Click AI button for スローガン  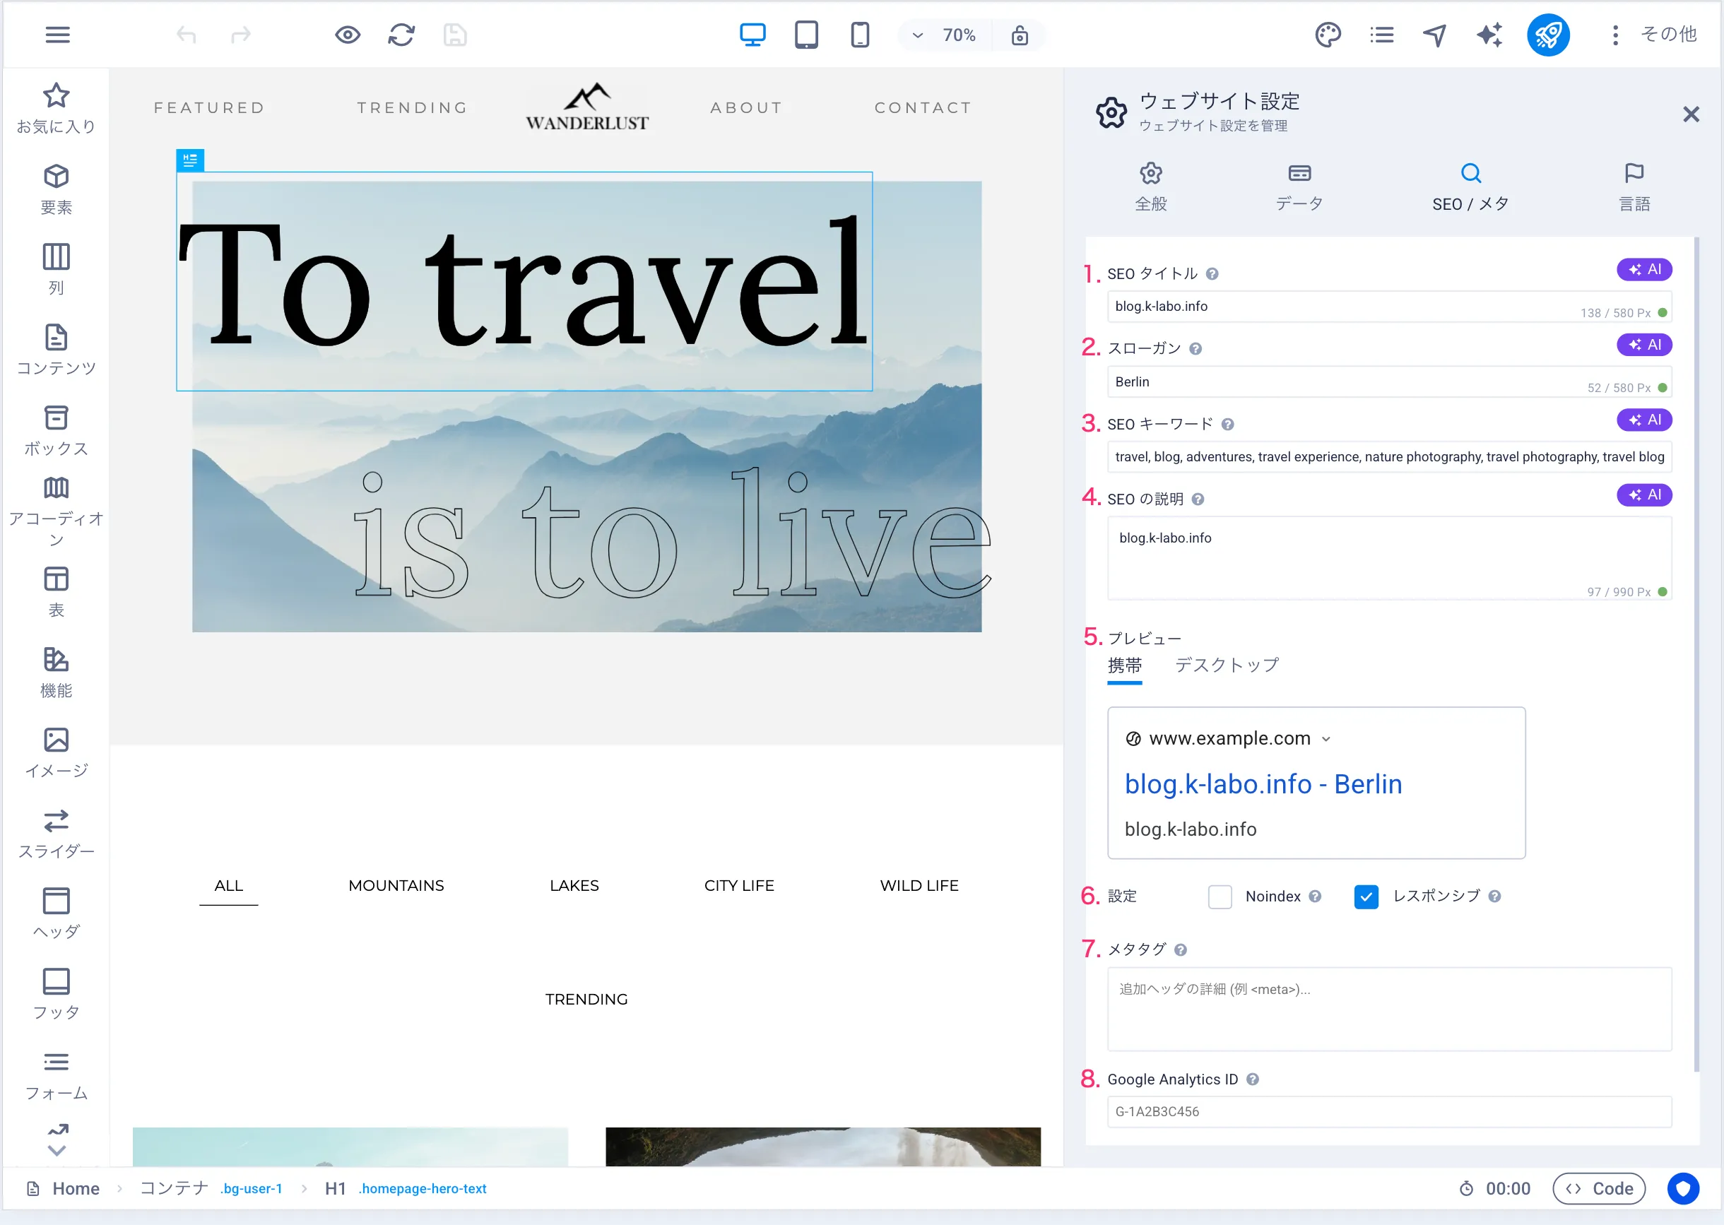pyautogui.click(x=1644, y=345)
